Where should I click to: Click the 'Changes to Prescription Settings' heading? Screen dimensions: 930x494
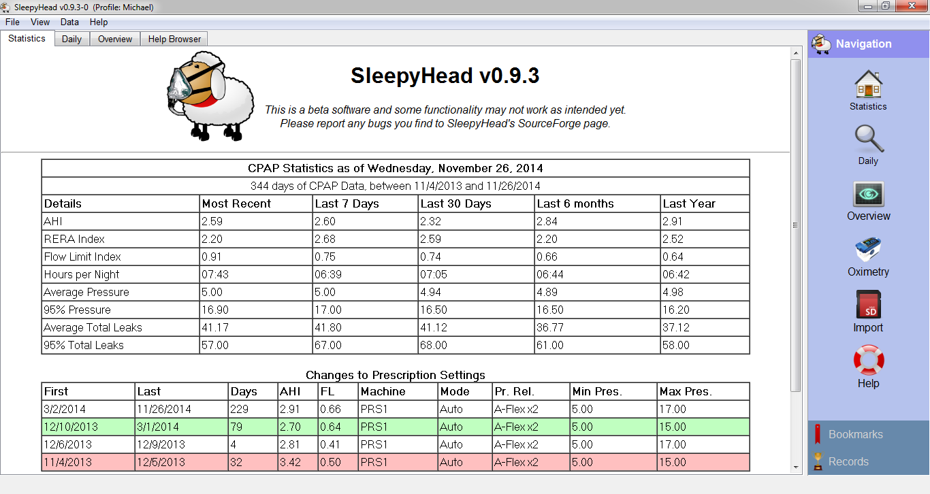pyautogui.click(x=396, y=375)
